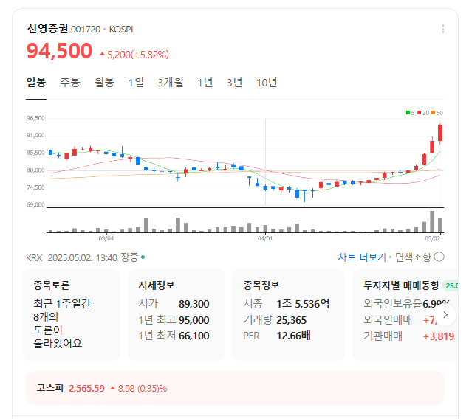Switch to the 월봉 monthly chart tab

(x=104, y=83)
